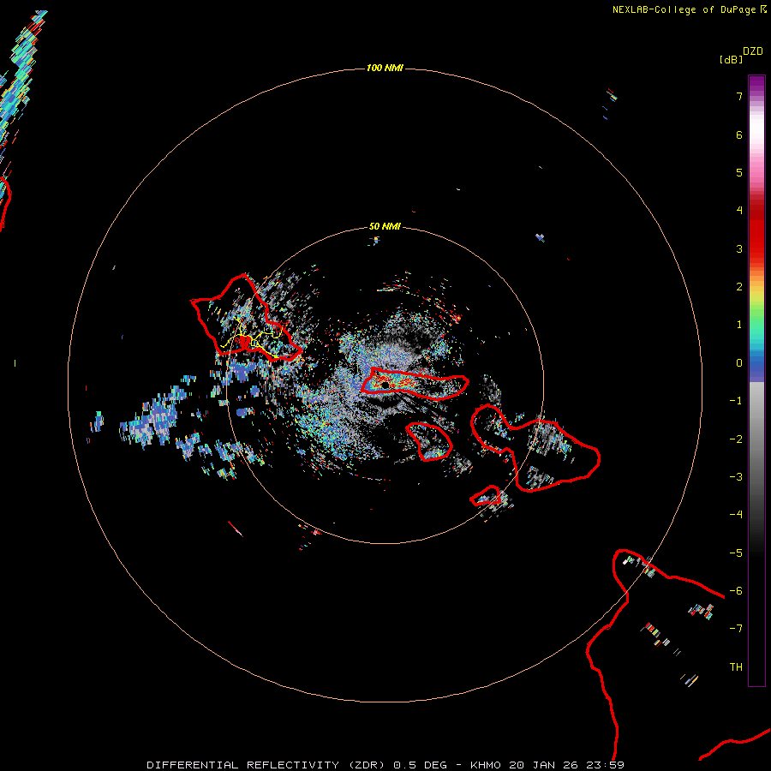
Task: Click the 20 JAN 26 date in caption
Action: point(543,765)
